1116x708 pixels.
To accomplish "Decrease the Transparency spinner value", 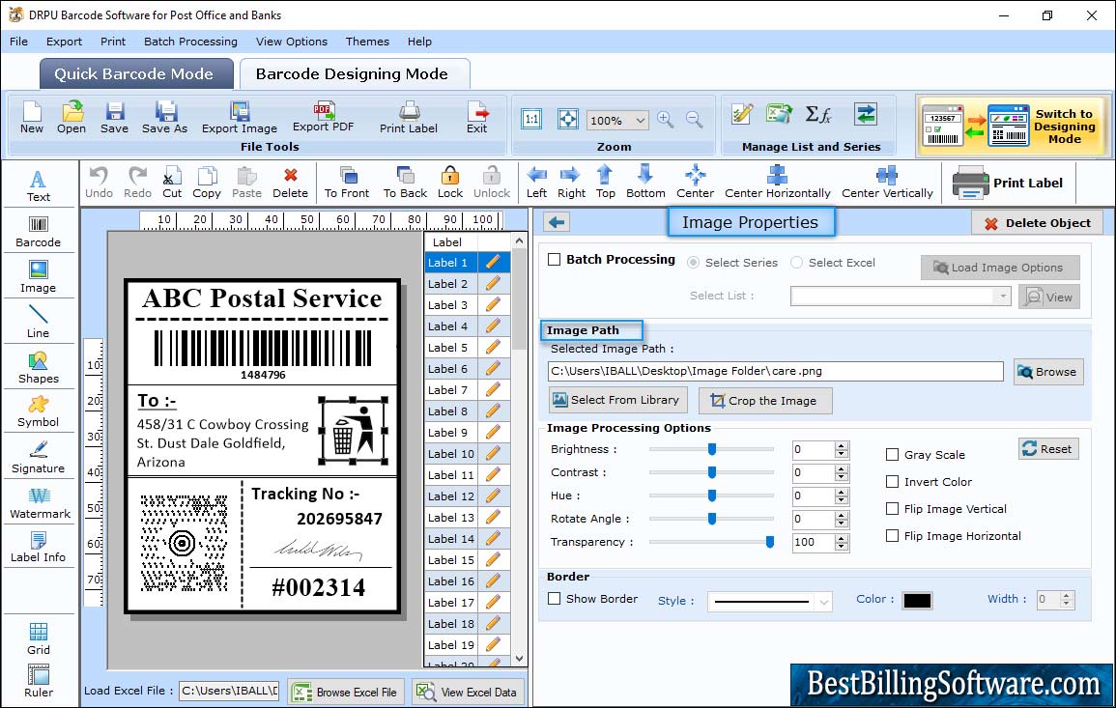I will click(x=842, y=547).
